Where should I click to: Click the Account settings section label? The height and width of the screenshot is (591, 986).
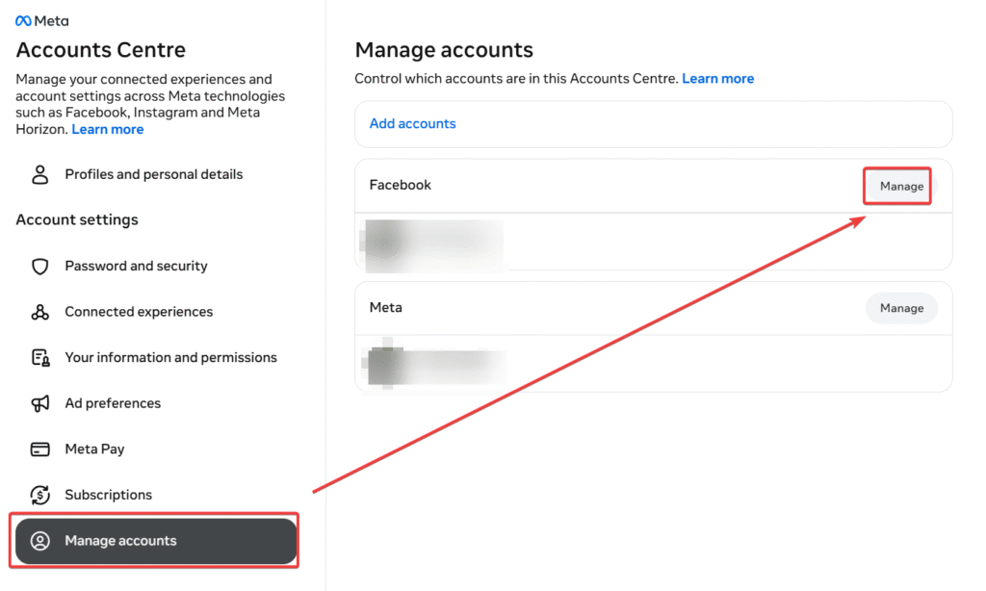click(77, 220)
